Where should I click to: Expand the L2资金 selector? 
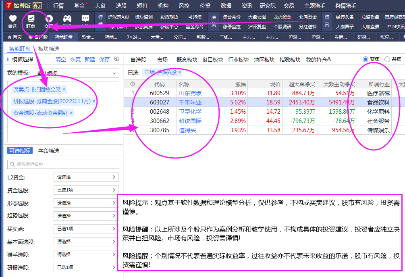(x=86, y=177)
